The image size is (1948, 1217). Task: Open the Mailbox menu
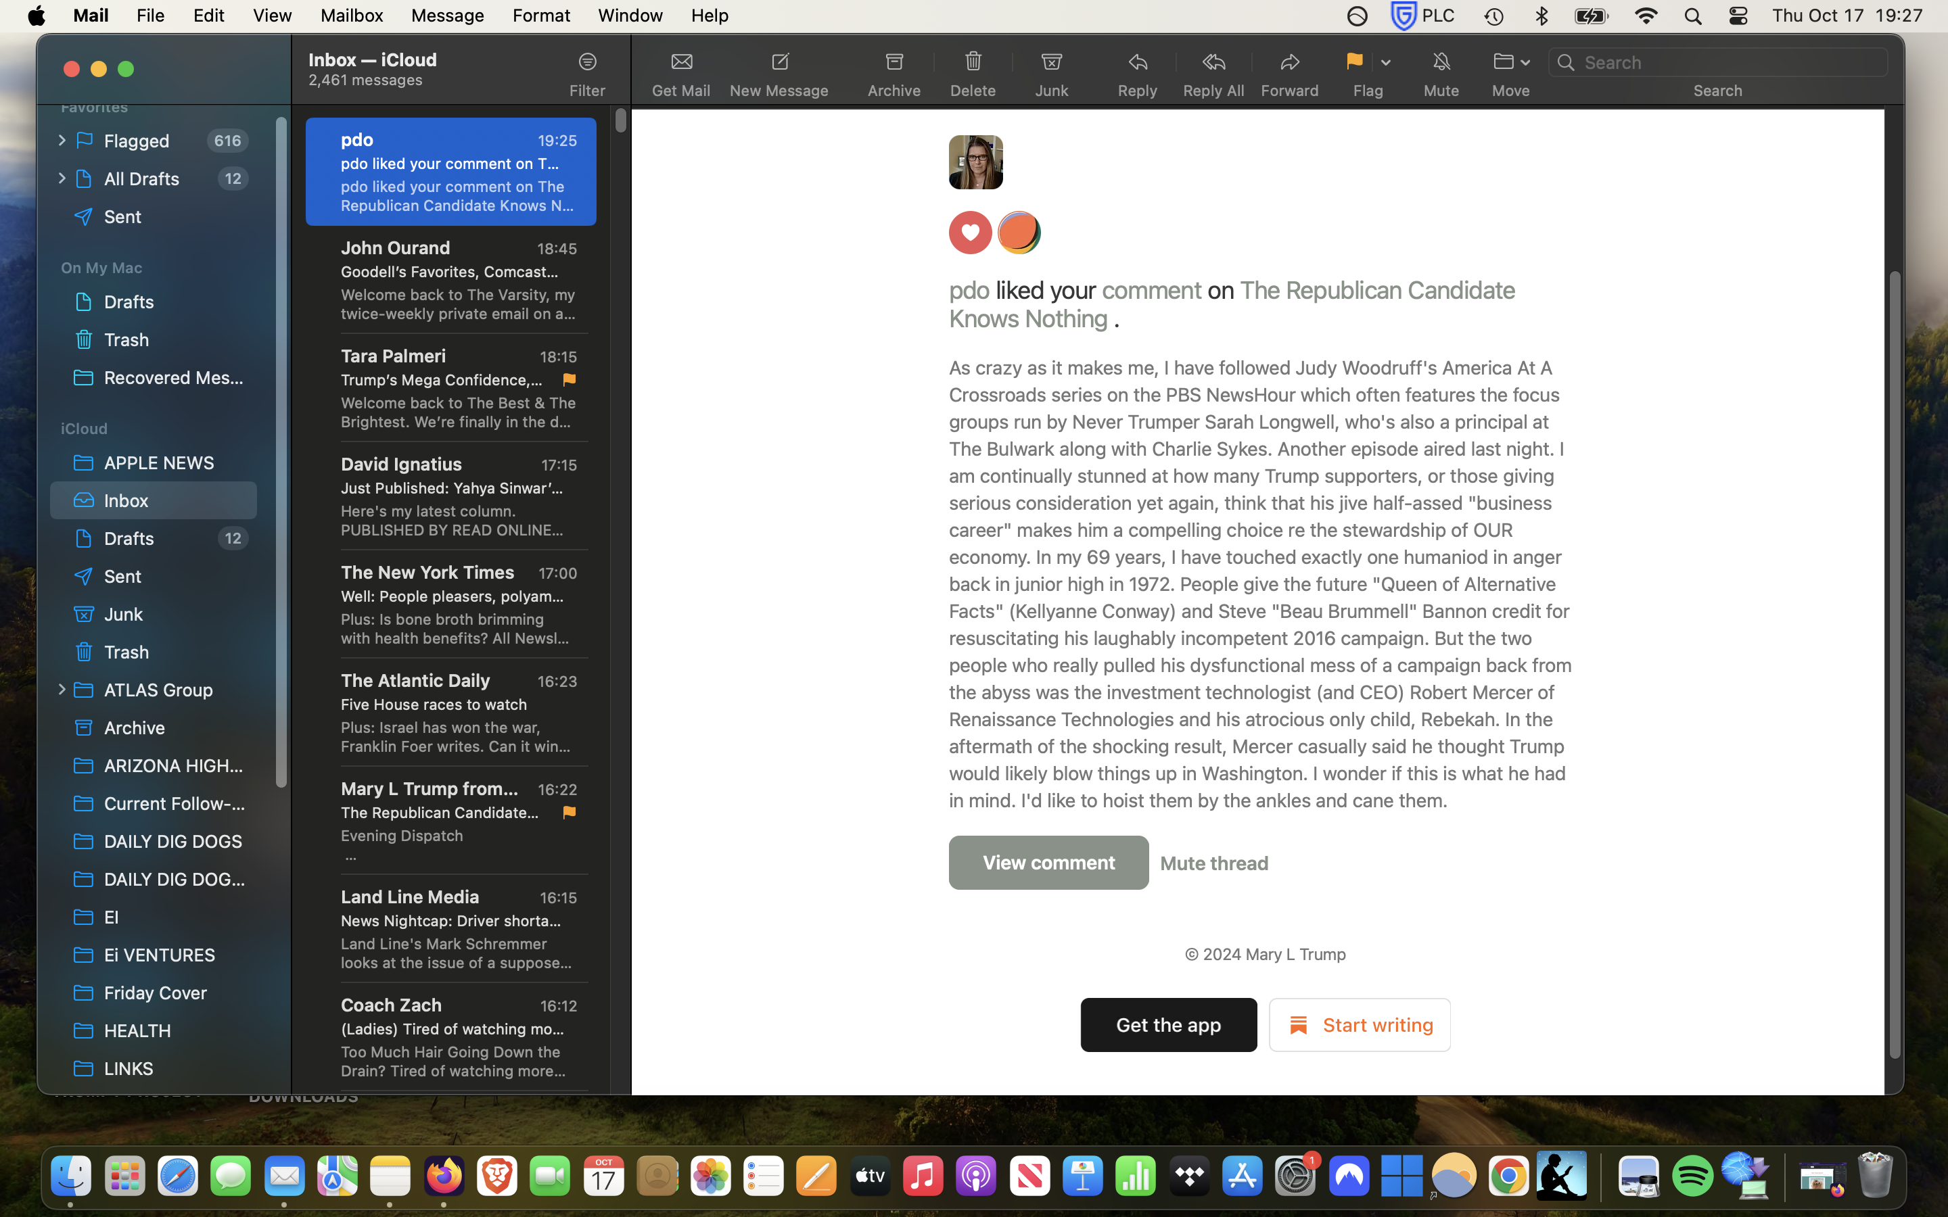pos(351,16)
